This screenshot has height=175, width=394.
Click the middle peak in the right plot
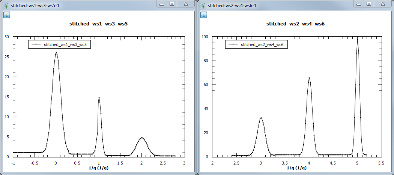tap(309, 78)
